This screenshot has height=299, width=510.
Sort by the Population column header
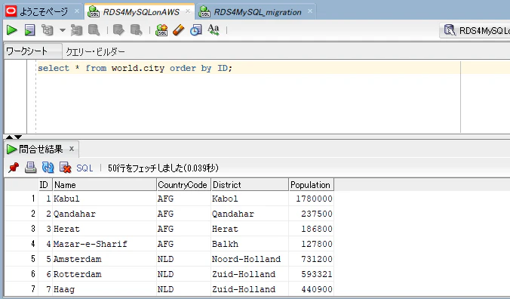coord(311,185)
